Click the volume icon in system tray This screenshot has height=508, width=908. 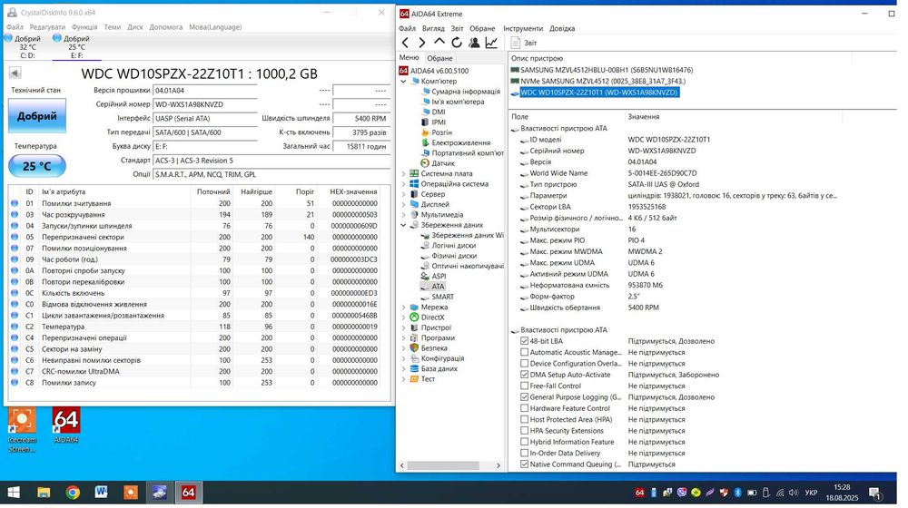click(793, 493)
